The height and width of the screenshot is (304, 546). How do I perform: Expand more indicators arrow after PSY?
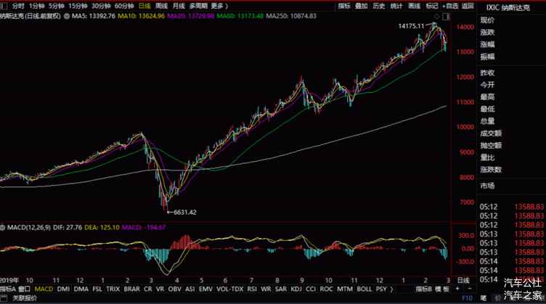391,289
